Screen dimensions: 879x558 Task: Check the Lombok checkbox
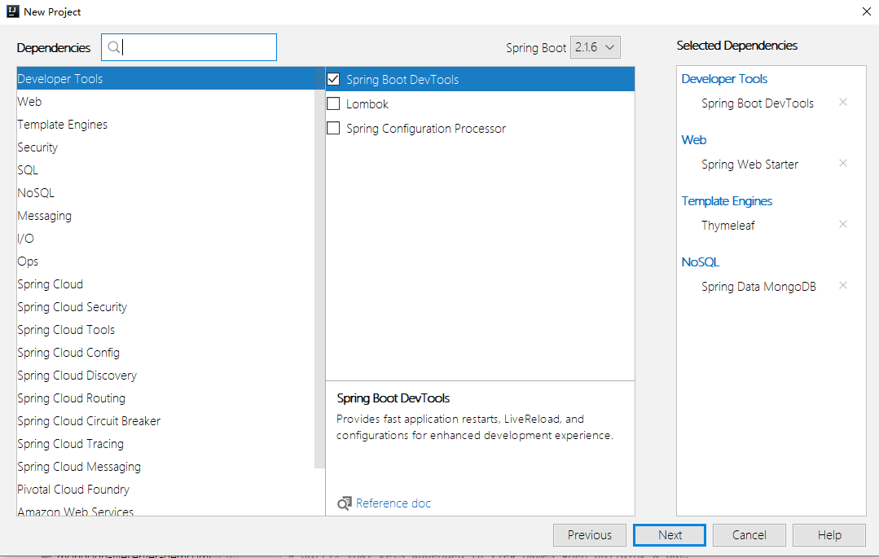pos(333,103)
